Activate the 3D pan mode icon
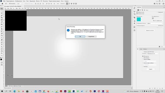 click(x=72, y=4)
